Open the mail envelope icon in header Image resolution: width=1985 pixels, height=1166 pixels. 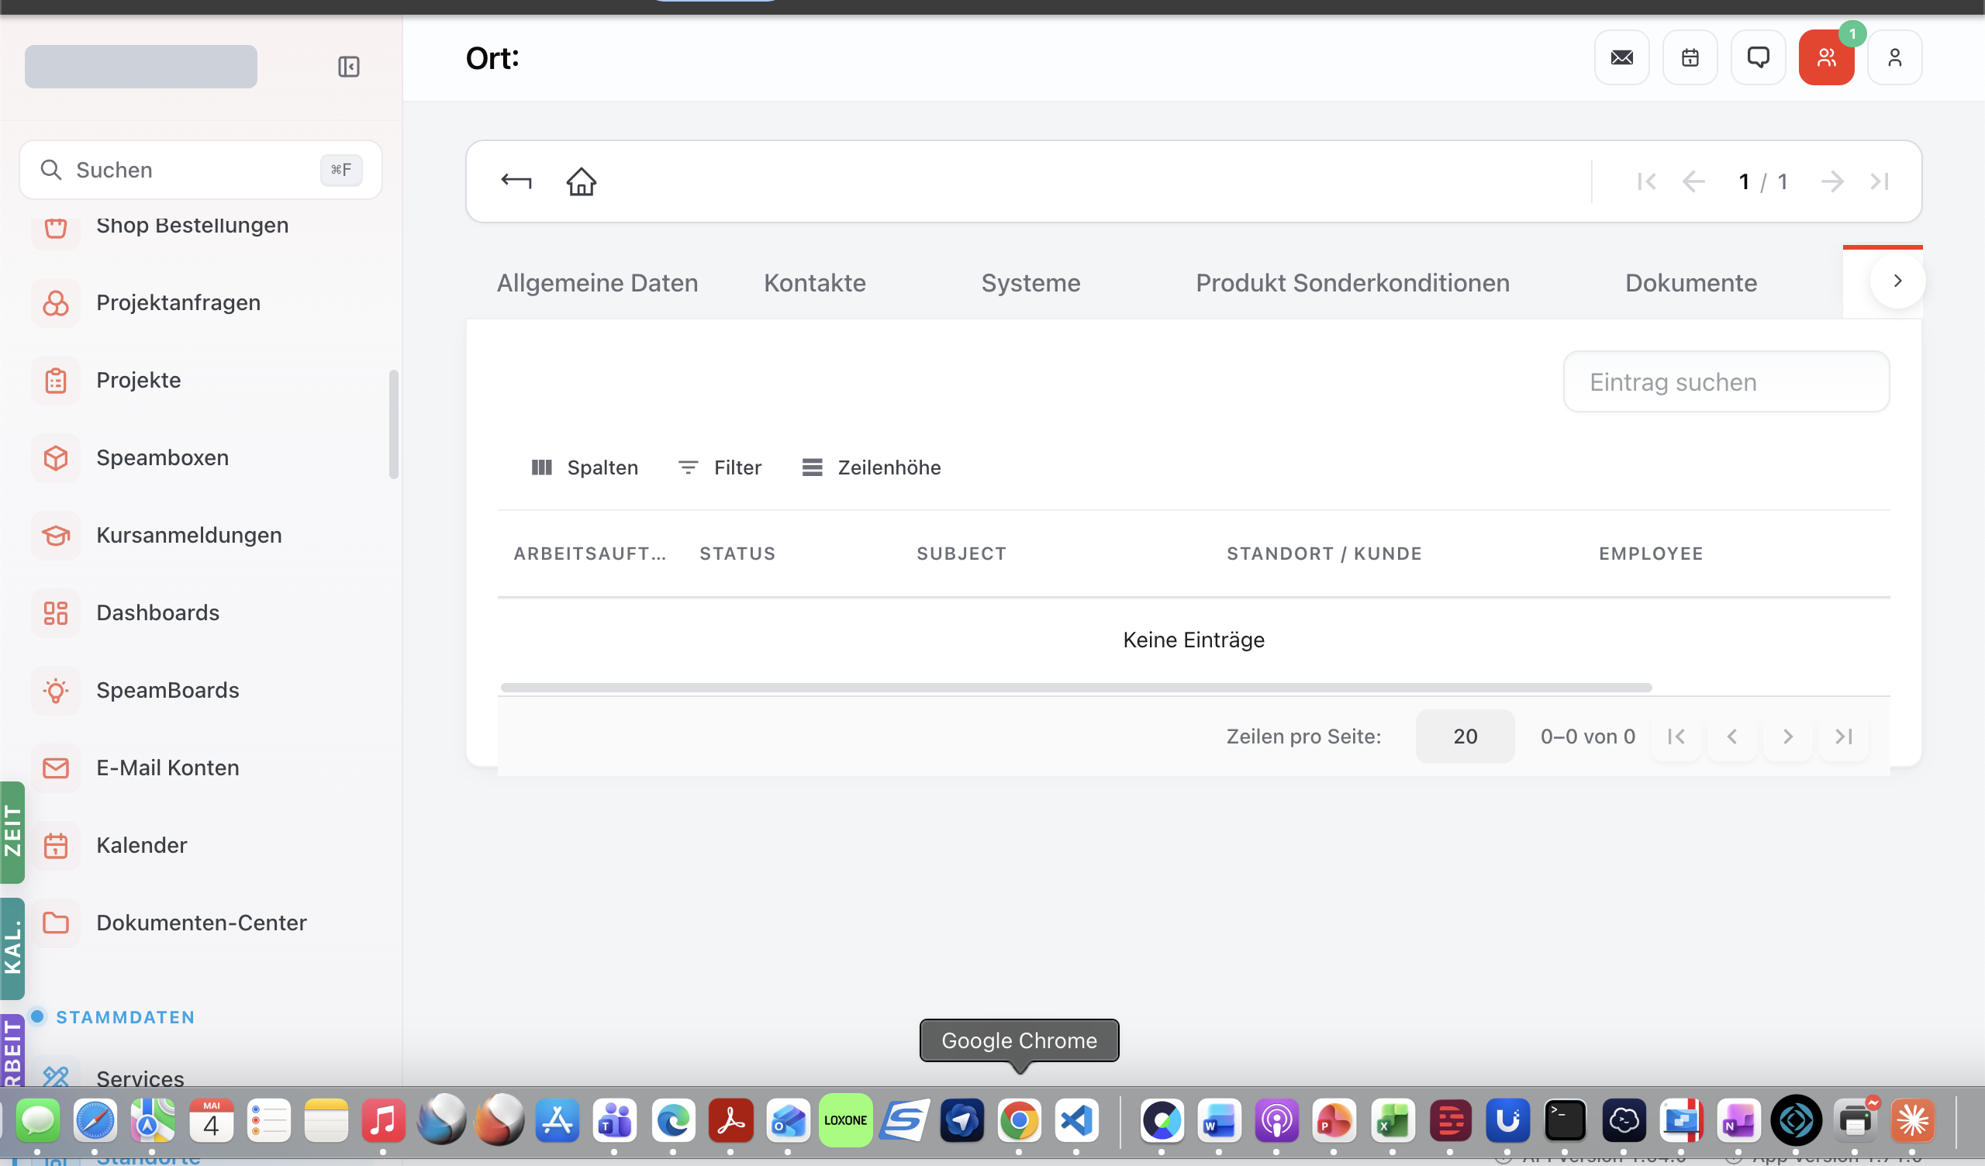[x=1621, y=57]
